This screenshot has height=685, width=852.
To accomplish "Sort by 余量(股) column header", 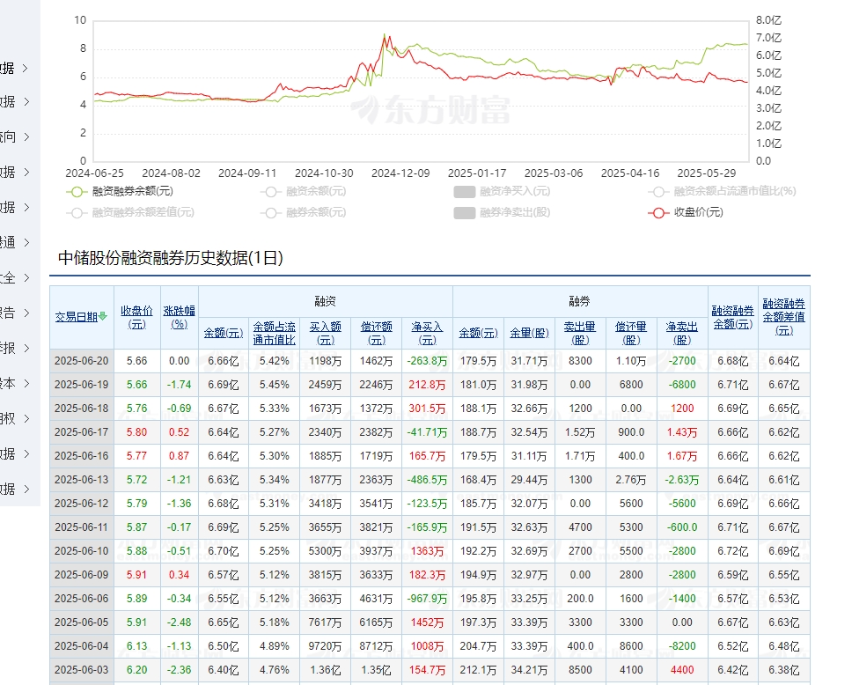I will click(x=529, y=333).
